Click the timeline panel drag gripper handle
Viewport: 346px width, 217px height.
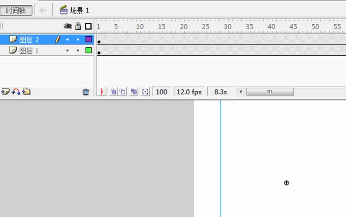(x=2, y=26)
